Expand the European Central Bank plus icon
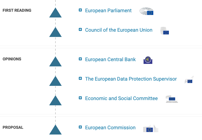Image resolution: width=202 pixels, height=140 pixels. 80,59
